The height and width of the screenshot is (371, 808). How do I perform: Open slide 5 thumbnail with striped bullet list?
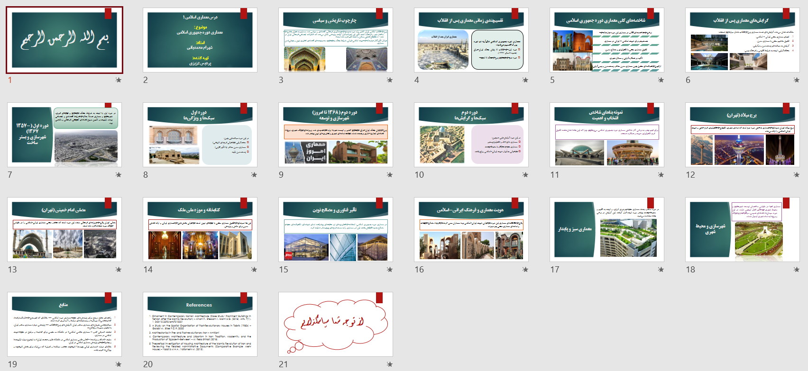pyautogui.click(x=606, y=40)
